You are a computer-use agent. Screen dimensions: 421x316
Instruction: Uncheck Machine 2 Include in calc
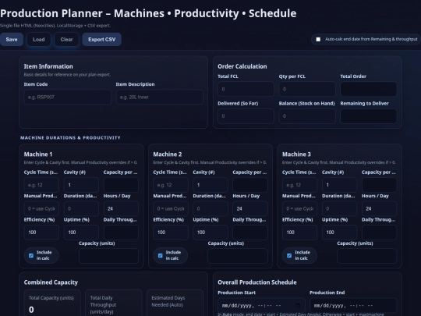point(161,256)
